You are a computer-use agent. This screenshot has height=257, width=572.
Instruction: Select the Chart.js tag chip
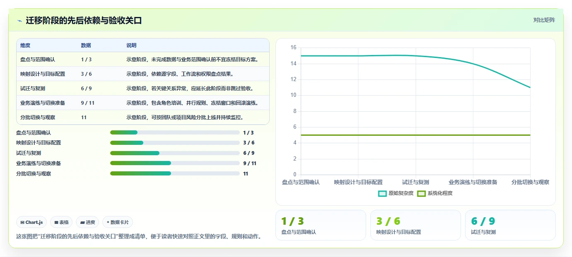pyautogui.click(x=31, y=222)
